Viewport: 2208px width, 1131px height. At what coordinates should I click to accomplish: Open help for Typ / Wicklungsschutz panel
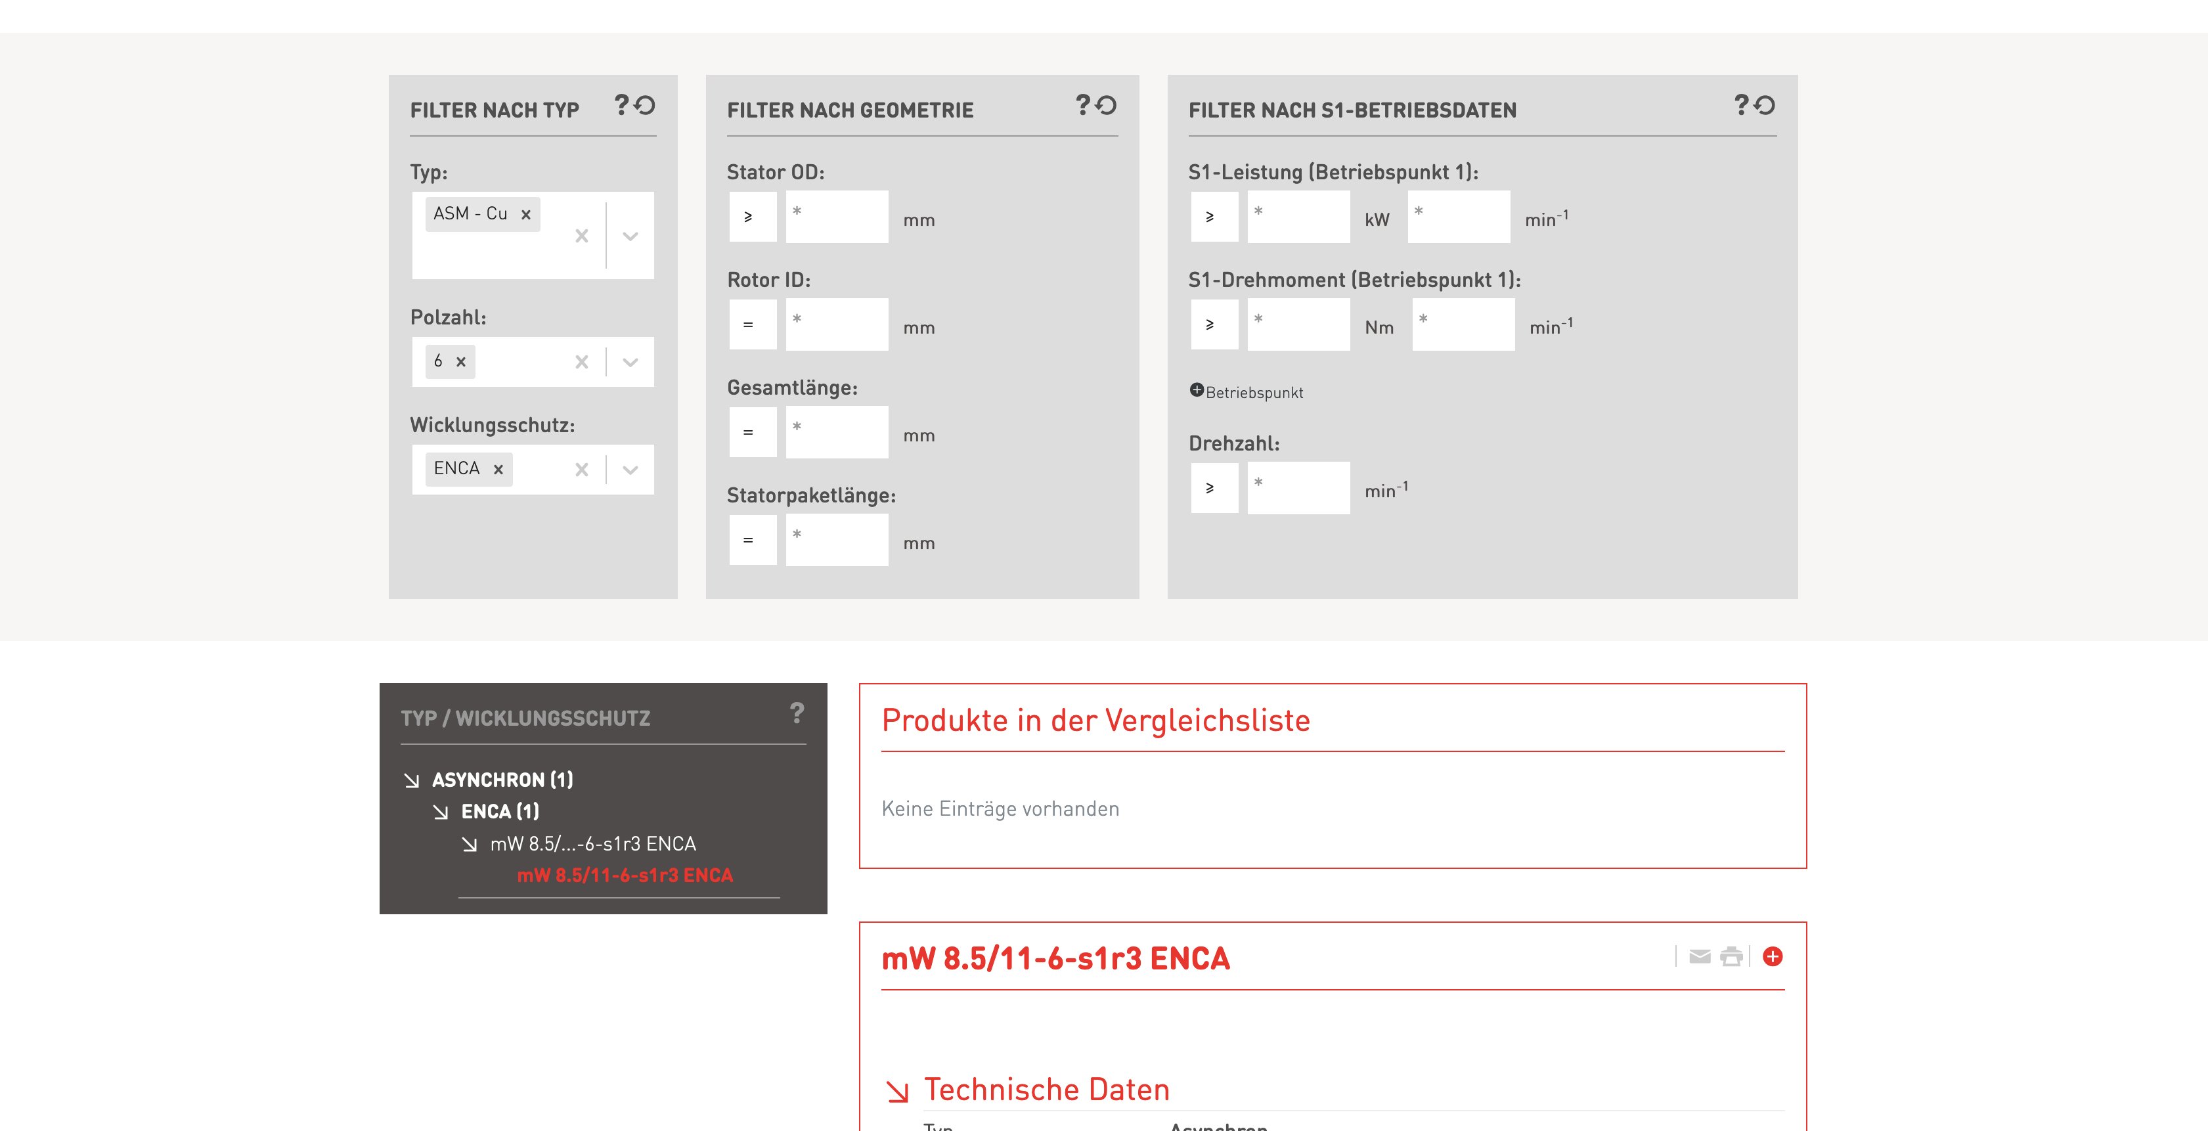click(797, 713)
